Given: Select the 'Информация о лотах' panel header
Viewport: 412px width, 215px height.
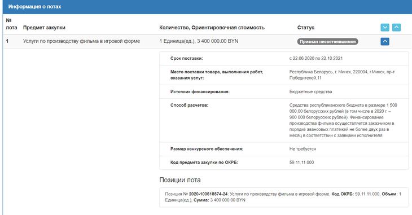Looking at the screenshot, I should (207, 7).
